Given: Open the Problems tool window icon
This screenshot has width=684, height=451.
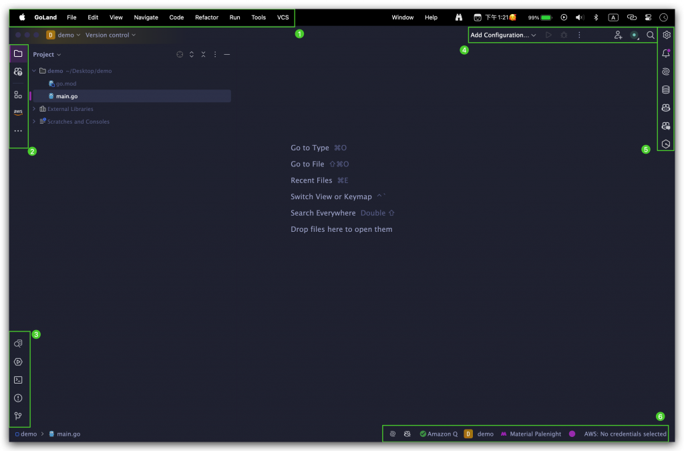Looking at the screenshot, I should (x=18, y=398).
